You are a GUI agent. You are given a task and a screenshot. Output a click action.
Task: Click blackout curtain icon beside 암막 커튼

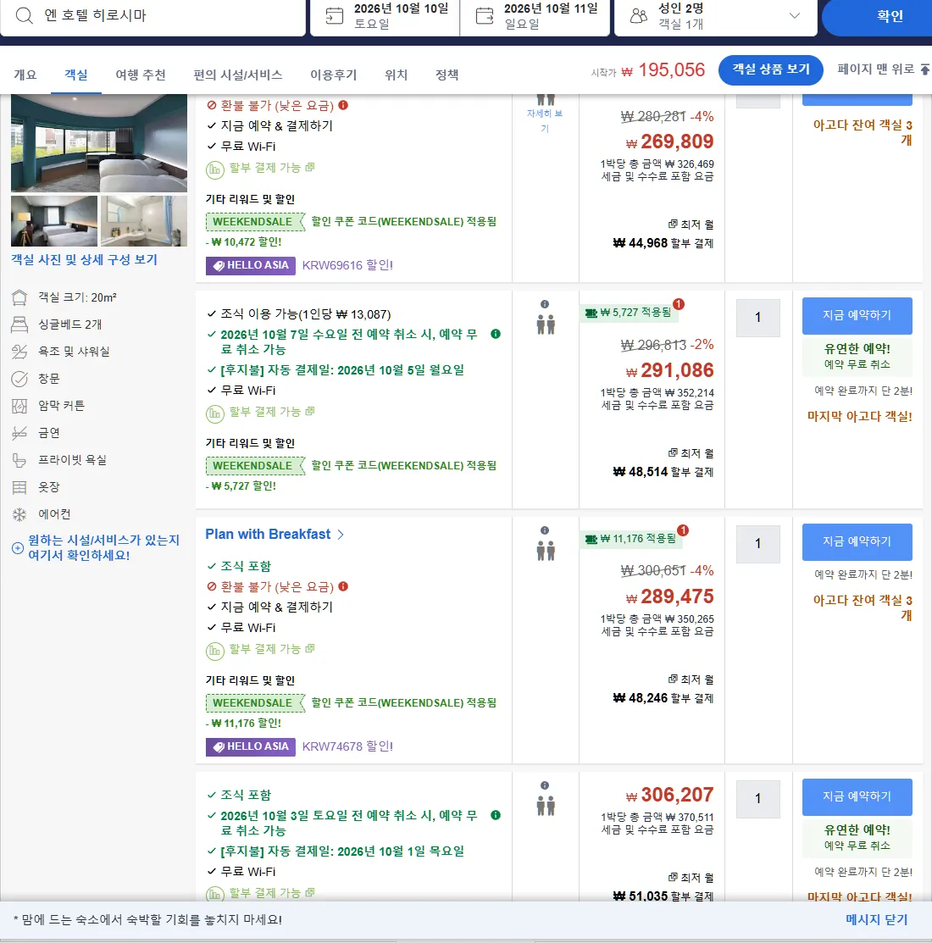click(19, 406)
